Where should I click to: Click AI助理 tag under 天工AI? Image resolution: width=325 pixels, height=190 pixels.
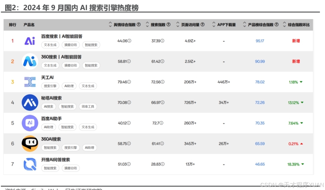click(x=69, y=86)
